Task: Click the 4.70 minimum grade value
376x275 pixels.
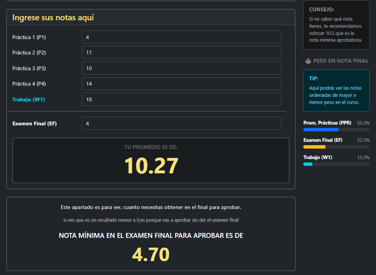Action: coord(151,255)
